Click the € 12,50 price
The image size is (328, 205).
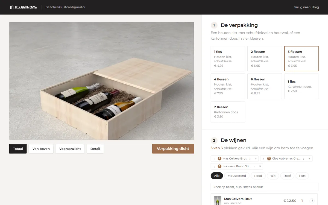[x=290, y=201]
